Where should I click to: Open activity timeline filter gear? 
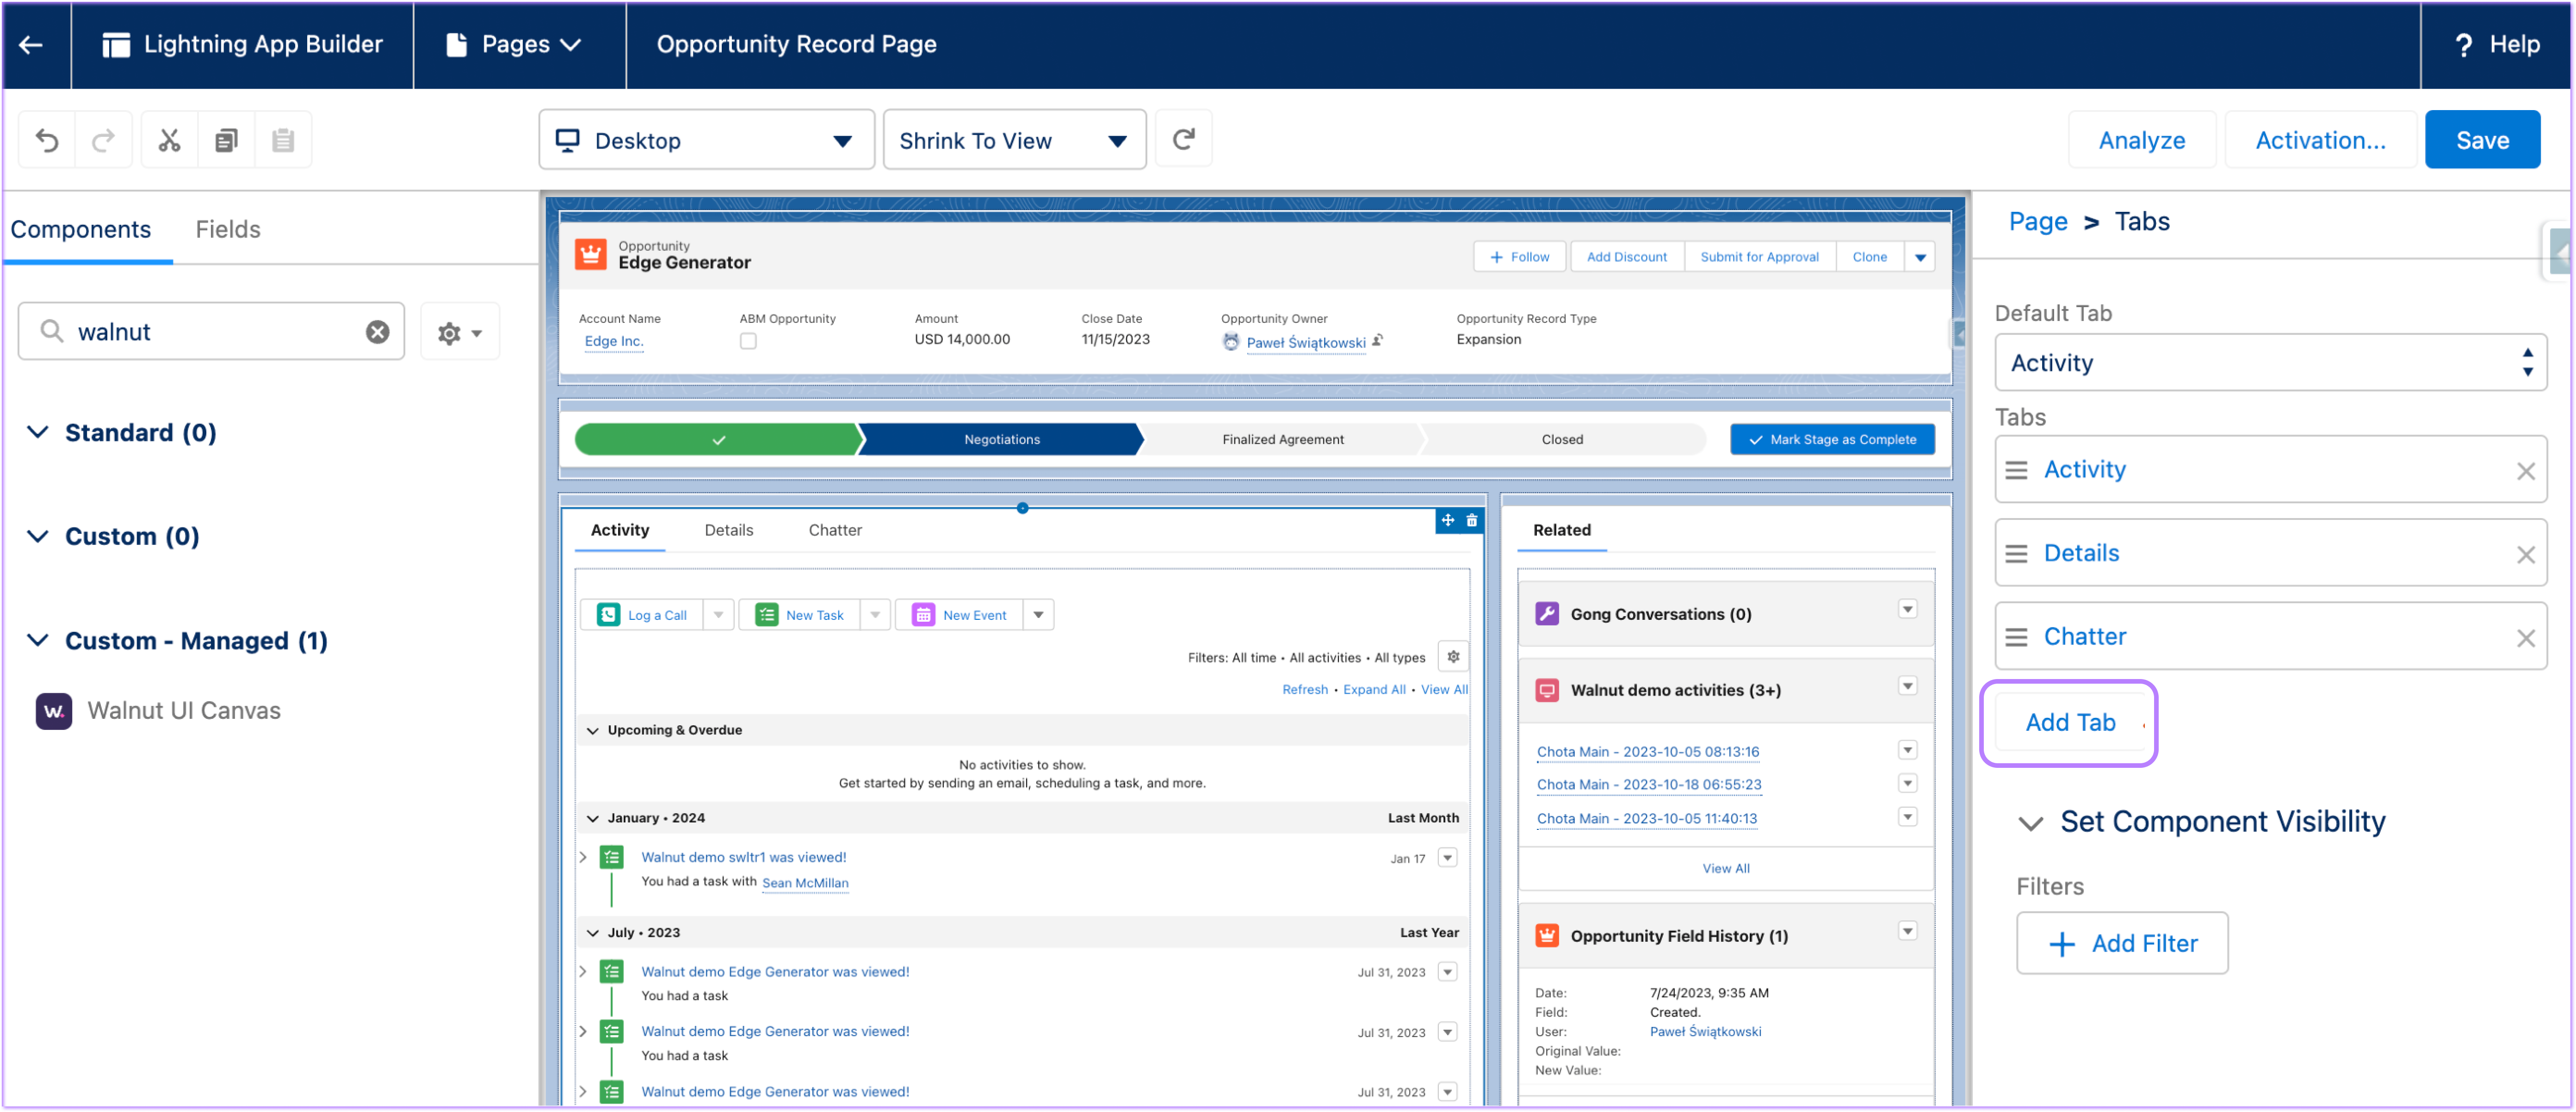tap(1453, 657)
